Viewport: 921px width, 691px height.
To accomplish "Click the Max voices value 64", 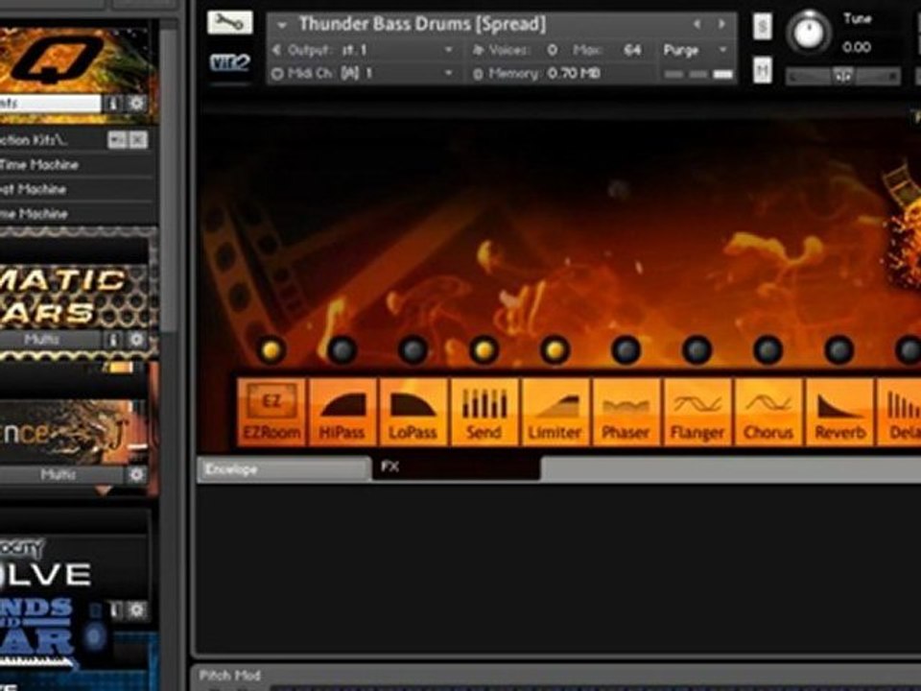I will (632, 51).
